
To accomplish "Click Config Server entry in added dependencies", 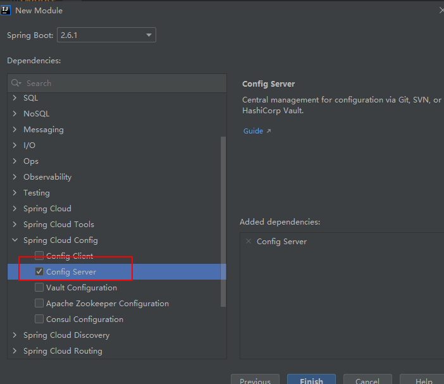I will click(x=281, y=242).
